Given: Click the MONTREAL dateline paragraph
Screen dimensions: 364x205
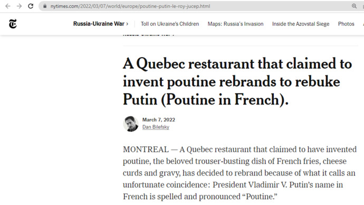Looking at the screenshot, I should coord(240,173).
